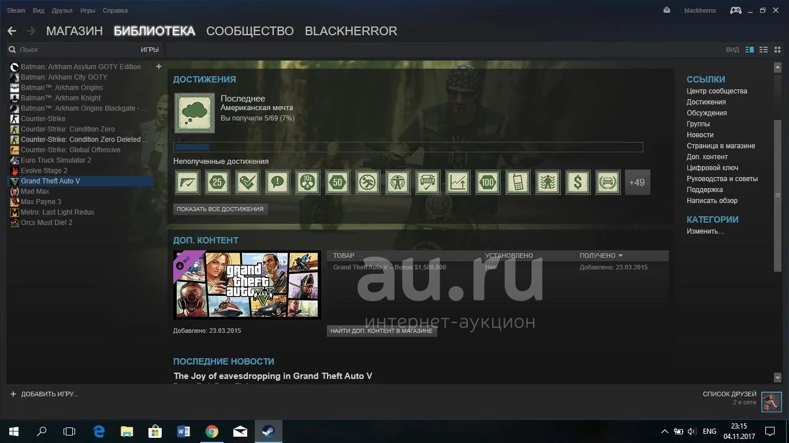This screenshot has width=789, height=443.
Task: Open the BLACKHERROR profile tab
Action: pos(351,31)
